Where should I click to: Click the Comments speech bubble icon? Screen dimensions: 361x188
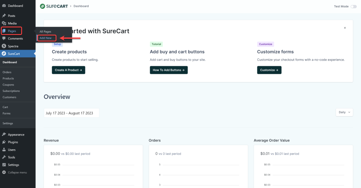pos(4,38)
